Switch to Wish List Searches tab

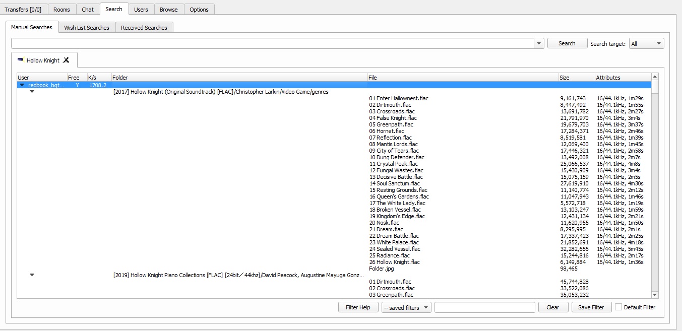pyautogui.click(x=87, y=28)
